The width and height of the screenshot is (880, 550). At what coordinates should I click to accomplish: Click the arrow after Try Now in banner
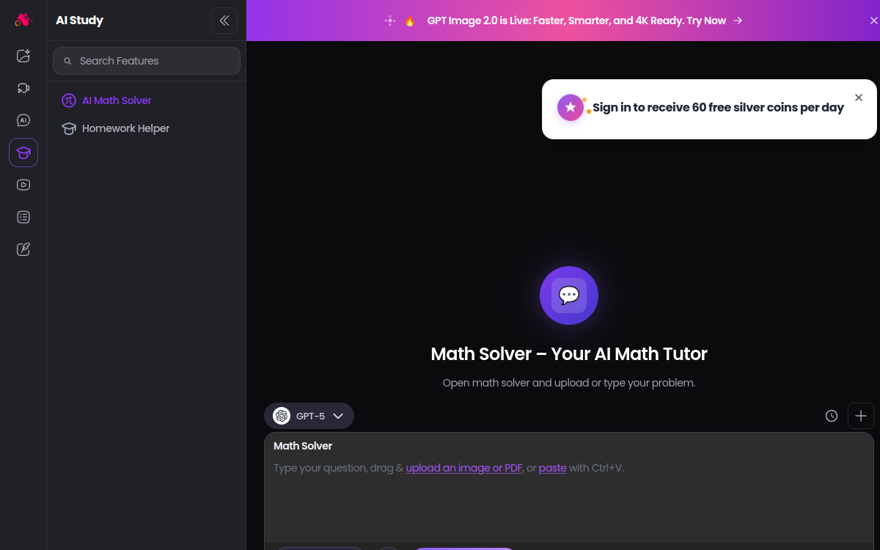coord(738,21)
